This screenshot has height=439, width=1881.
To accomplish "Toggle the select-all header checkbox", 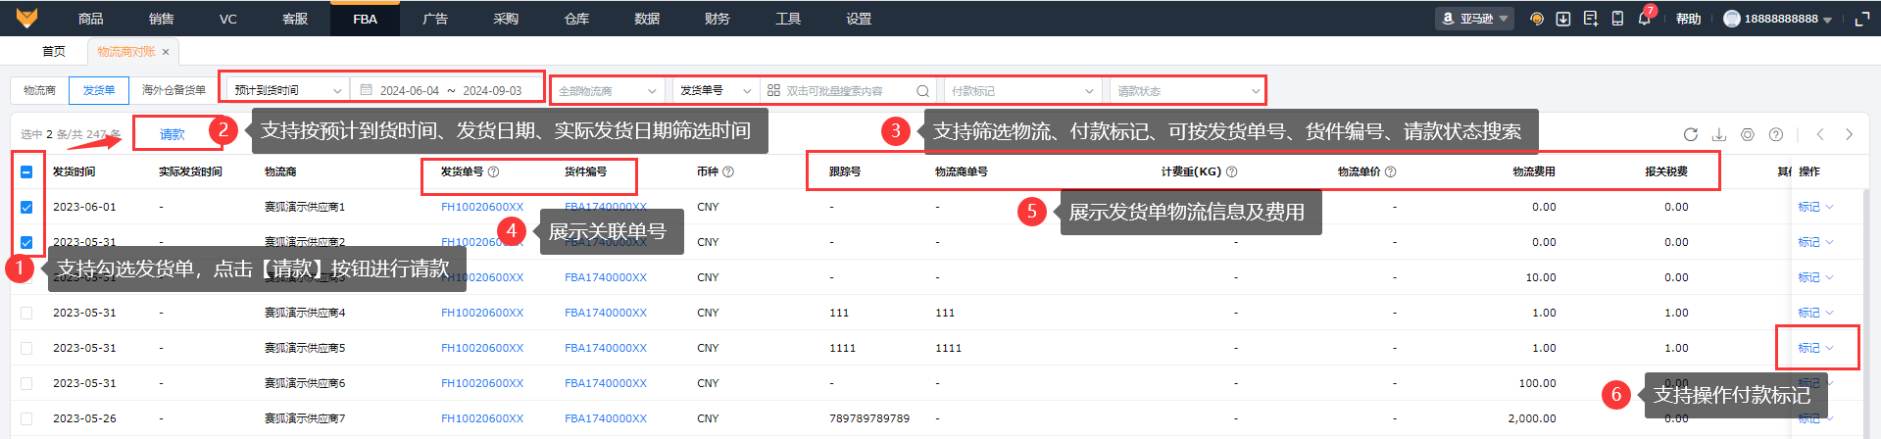I will [x=26, y=171].
